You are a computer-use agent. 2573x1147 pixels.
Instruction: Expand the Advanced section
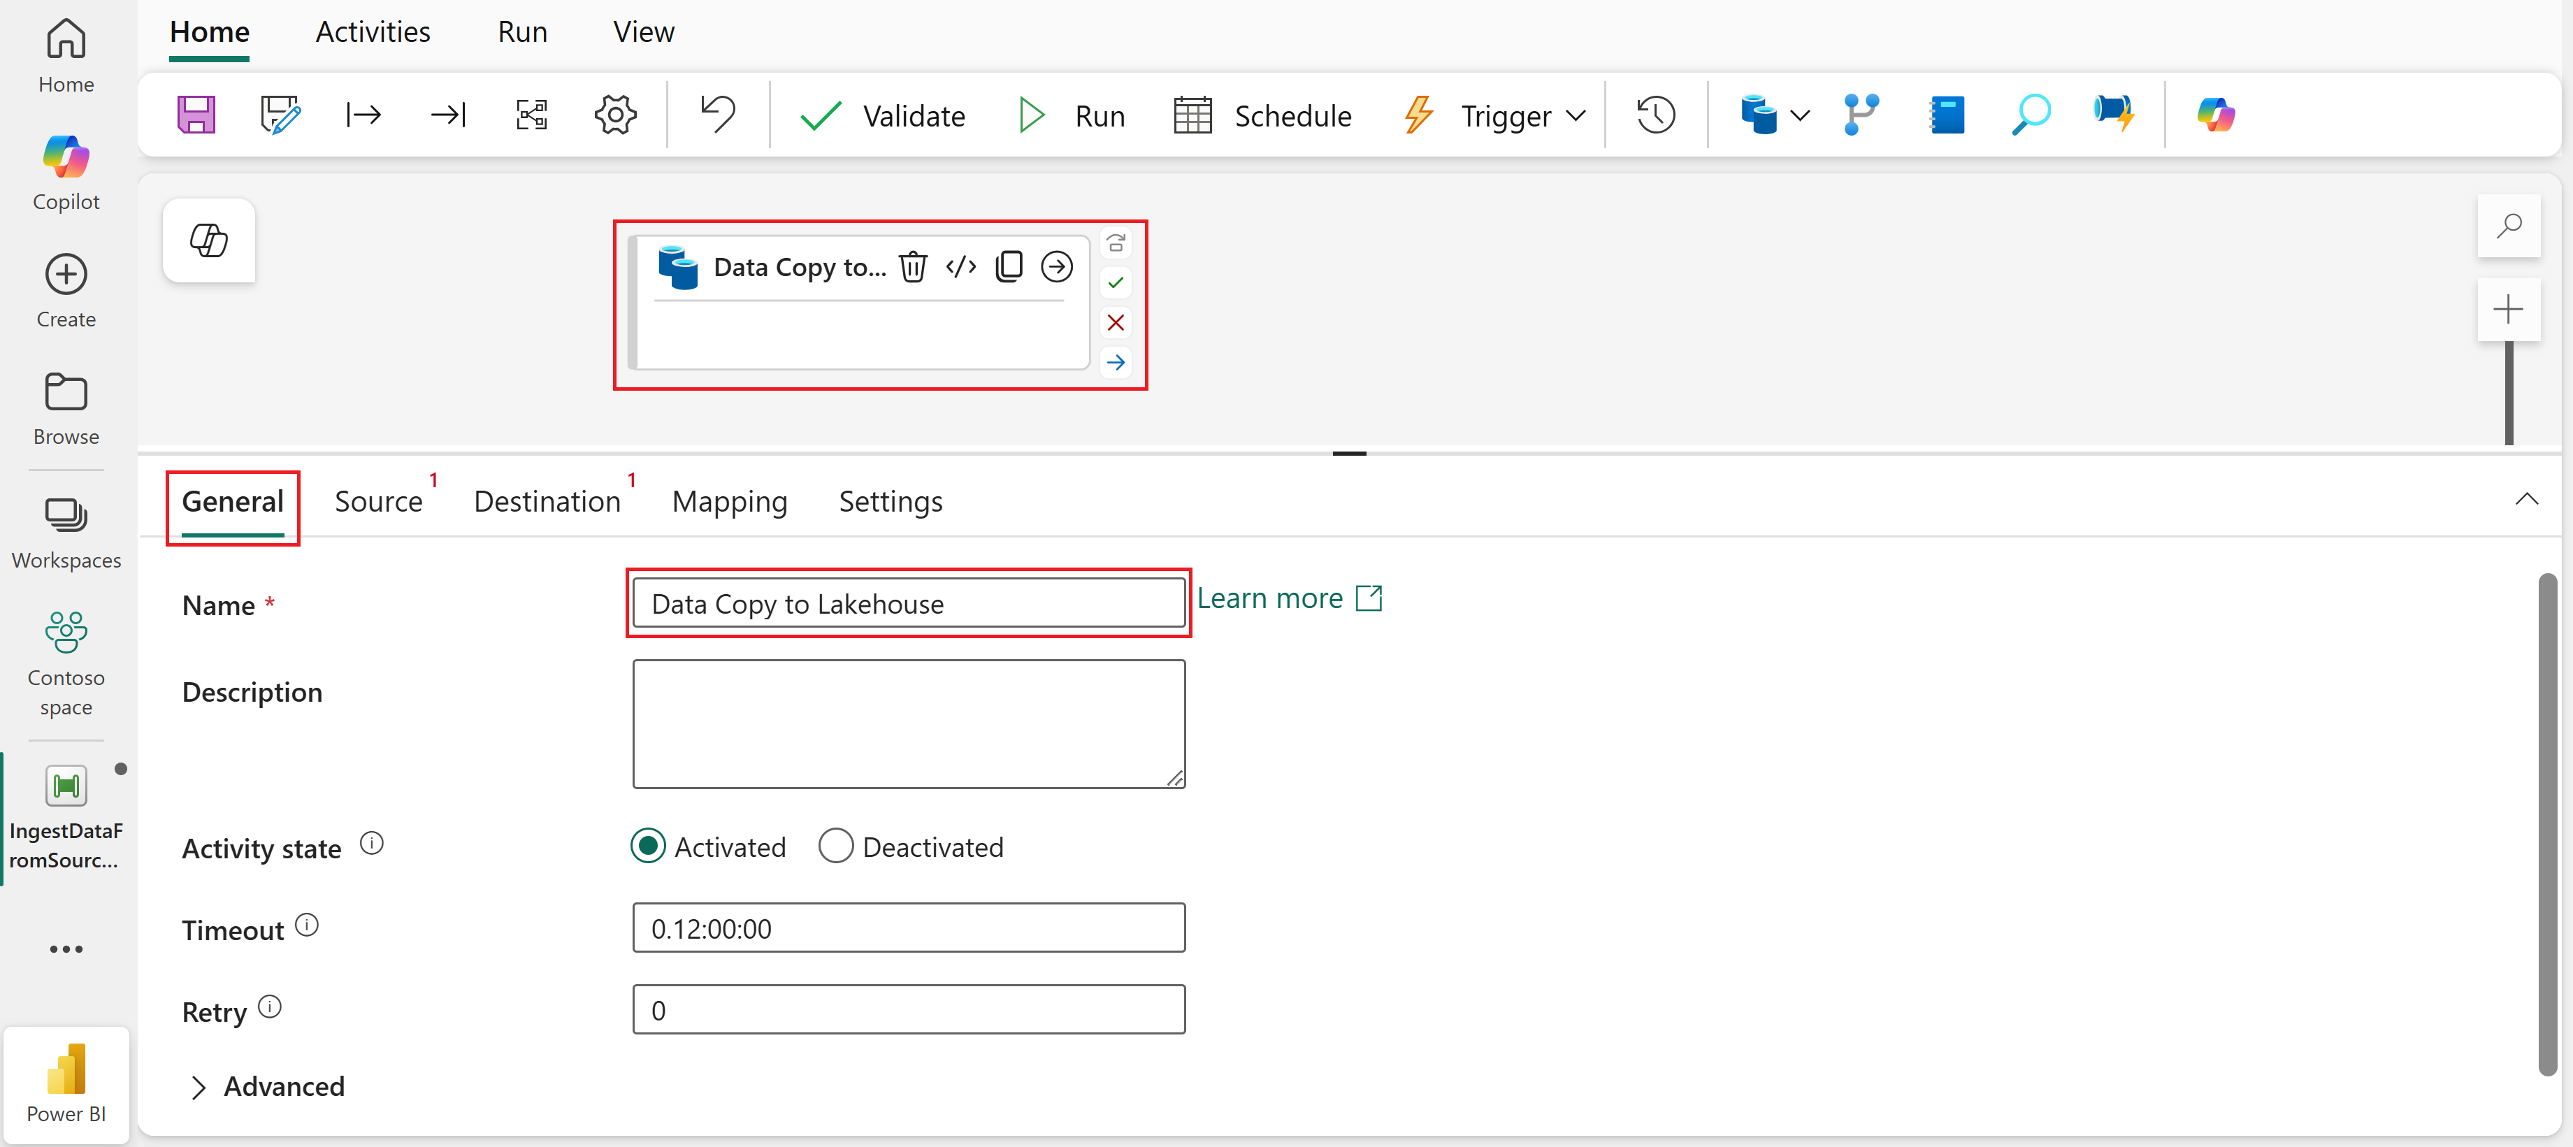267,1087
